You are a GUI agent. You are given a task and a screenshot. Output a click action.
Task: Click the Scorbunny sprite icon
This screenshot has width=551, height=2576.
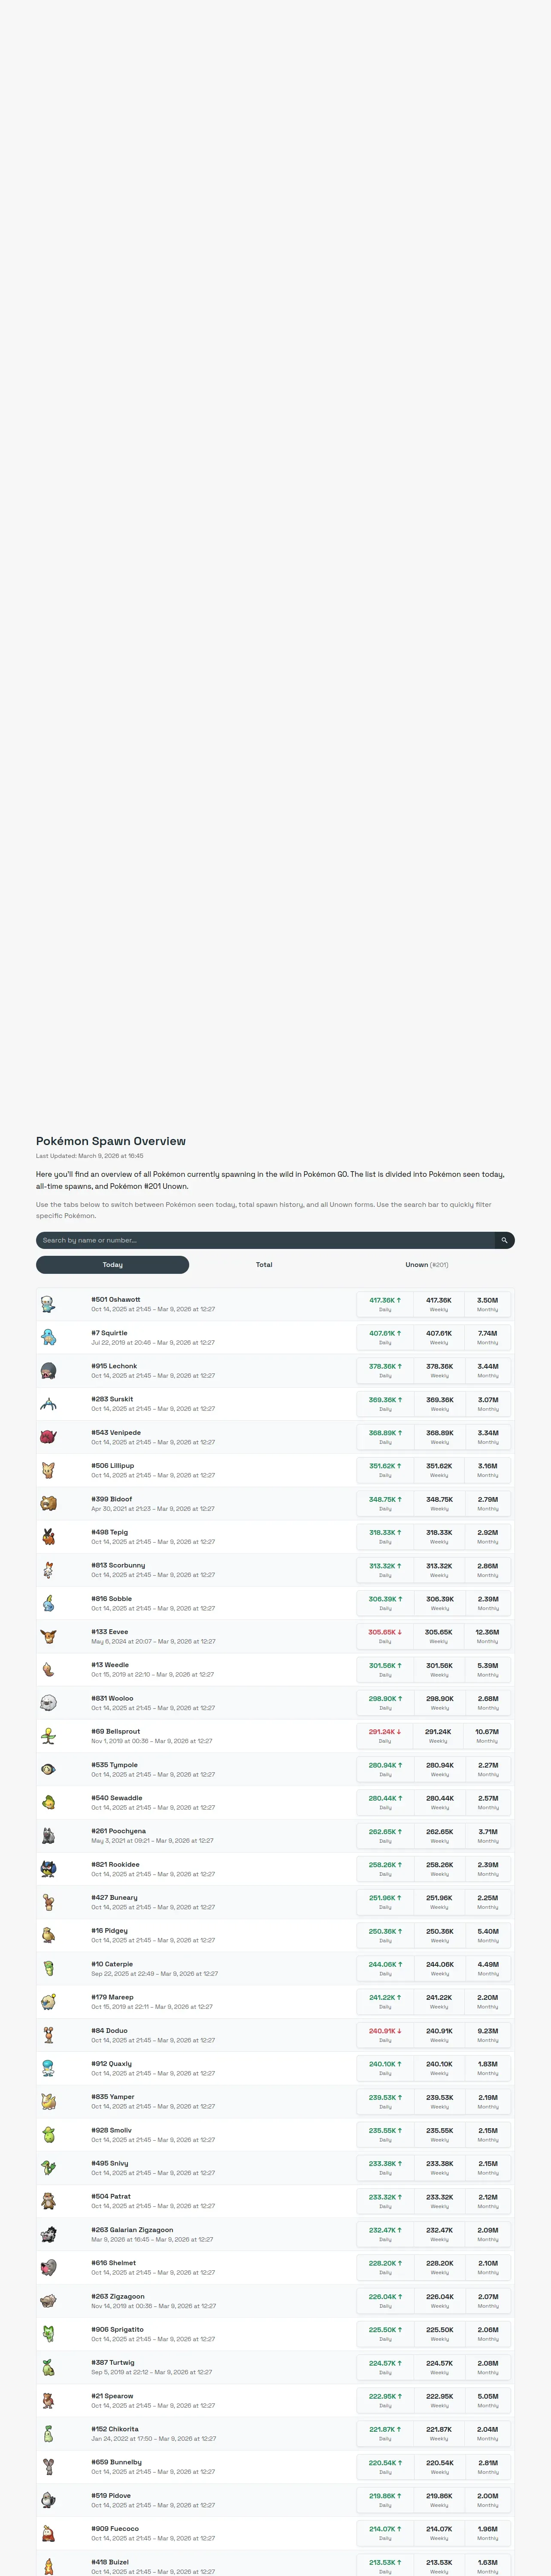click(x=48, y=1570)
